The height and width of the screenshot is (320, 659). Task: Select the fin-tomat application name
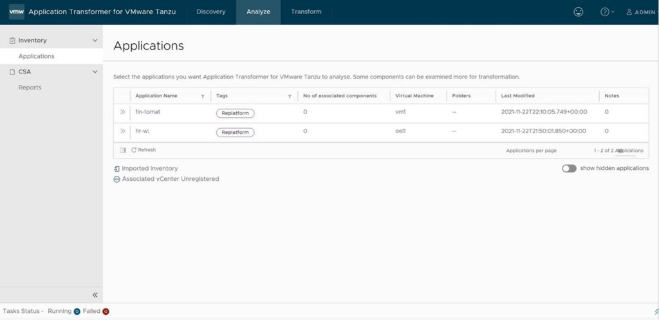tap(148, 112)
